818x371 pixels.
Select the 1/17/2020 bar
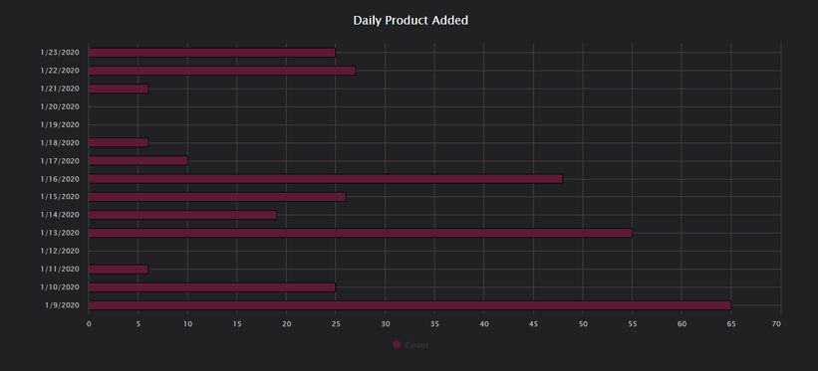click(x=138, y=161)
